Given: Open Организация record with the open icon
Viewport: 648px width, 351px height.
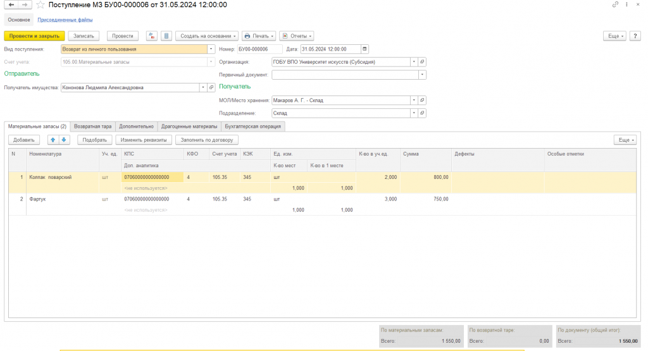Looking at the screenshot, I should click(x=422, y=61).
